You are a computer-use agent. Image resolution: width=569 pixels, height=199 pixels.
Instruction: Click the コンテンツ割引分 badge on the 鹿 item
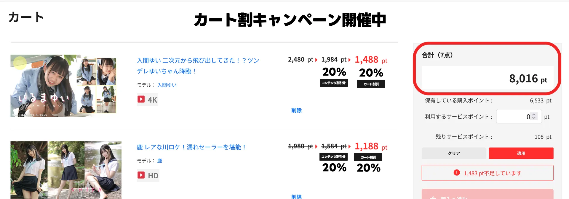tap(333, 156)
